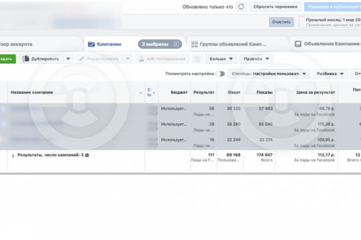Viewport: 361px width, 240px height.
Task: Sort by Название кампании column header
Action: [x=32, y=92]
